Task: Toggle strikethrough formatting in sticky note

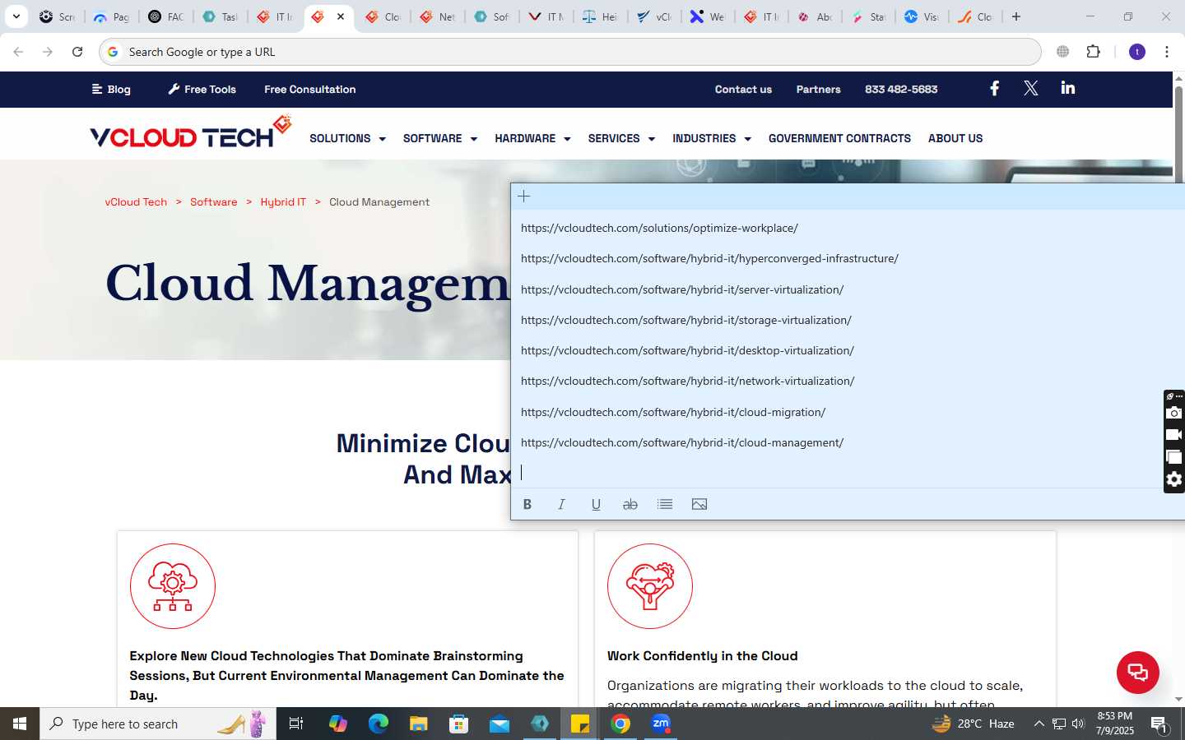Action: [x=630, y=504]
